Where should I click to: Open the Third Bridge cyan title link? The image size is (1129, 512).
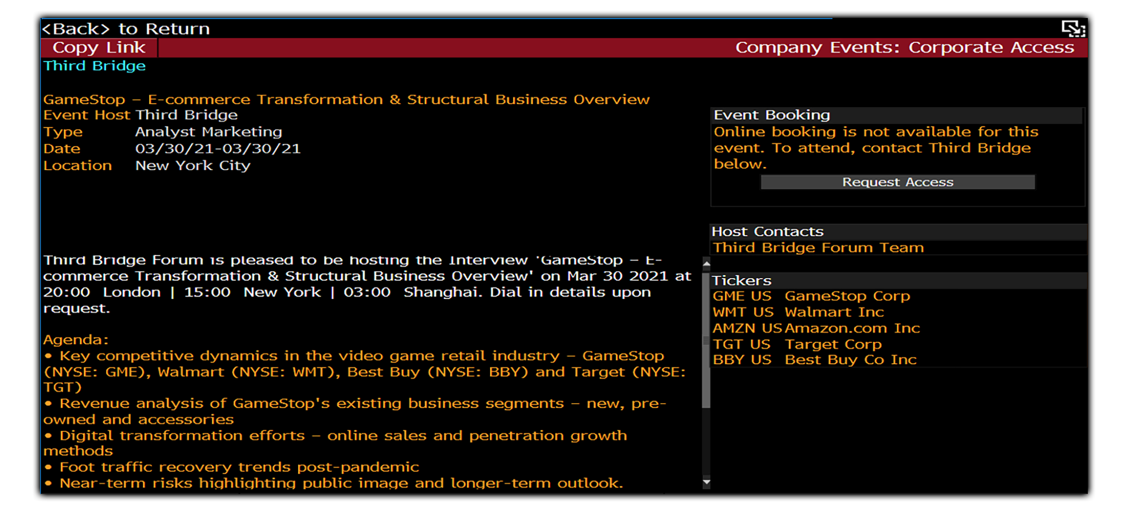pos(95,66)
